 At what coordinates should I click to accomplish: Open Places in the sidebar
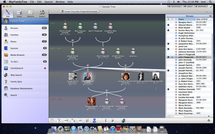tap(25, 42)
